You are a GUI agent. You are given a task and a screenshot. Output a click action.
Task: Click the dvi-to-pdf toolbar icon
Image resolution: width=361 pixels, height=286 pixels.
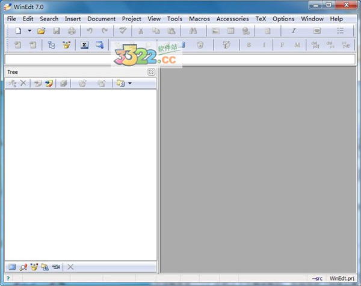tap(315, 45)
